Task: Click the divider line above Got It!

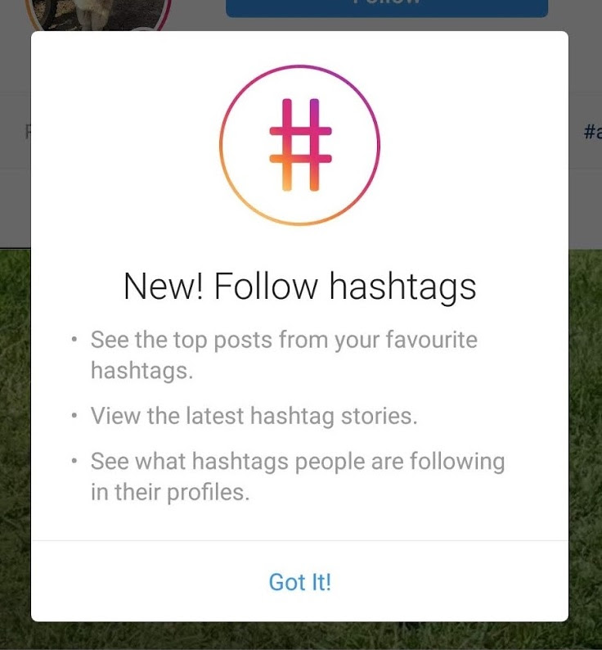Action: coord(300,540)
